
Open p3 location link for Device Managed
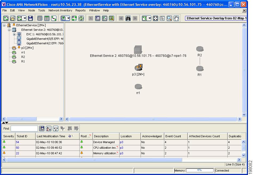coord(121,142)
